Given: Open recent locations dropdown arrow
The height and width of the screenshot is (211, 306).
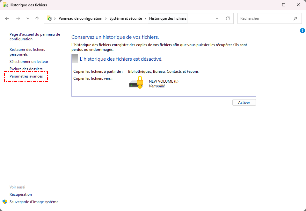Looking at the screenshot, I should [28, 18].
